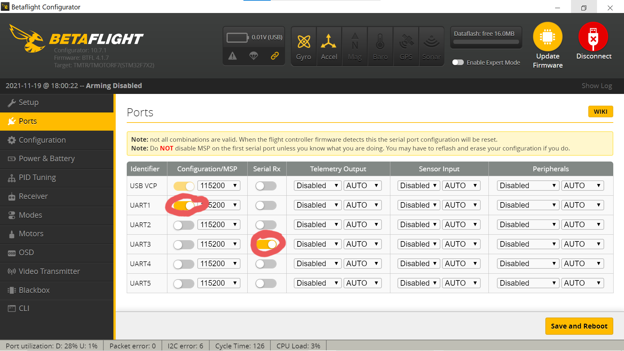The image size is (624, 351).
Task: Toggle Enable Expert Mode switch
Action: click(x=458, y=62)
